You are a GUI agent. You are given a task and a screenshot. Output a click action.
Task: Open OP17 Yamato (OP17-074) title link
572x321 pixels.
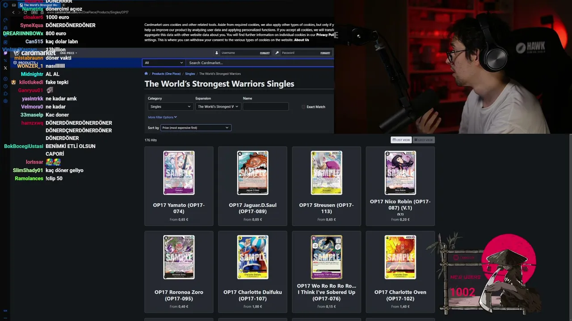179,208
